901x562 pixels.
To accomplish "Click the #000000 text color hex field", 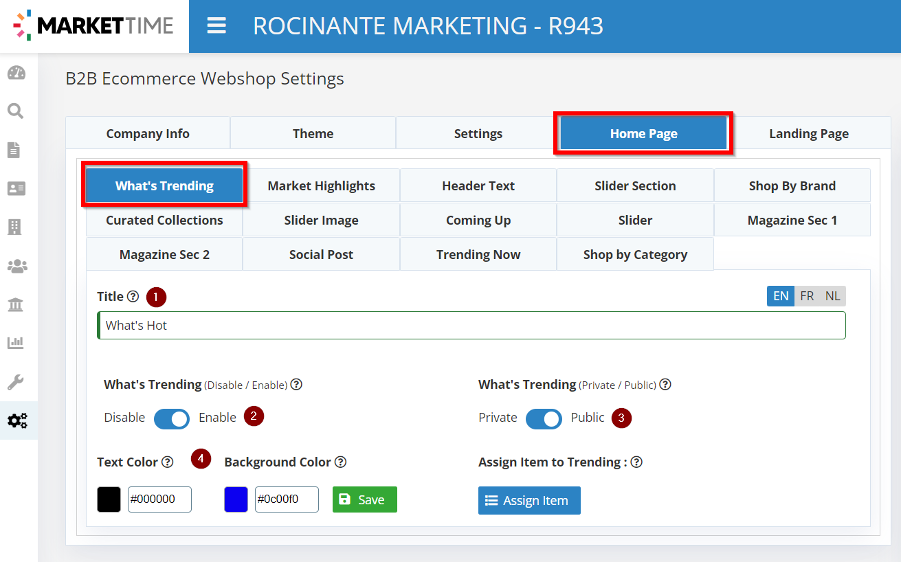I will (x=159, y=499).
